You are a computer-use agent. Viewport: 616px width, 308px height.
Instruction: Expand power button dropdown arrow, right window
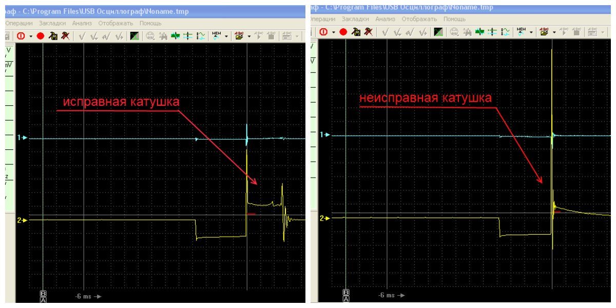334,32
